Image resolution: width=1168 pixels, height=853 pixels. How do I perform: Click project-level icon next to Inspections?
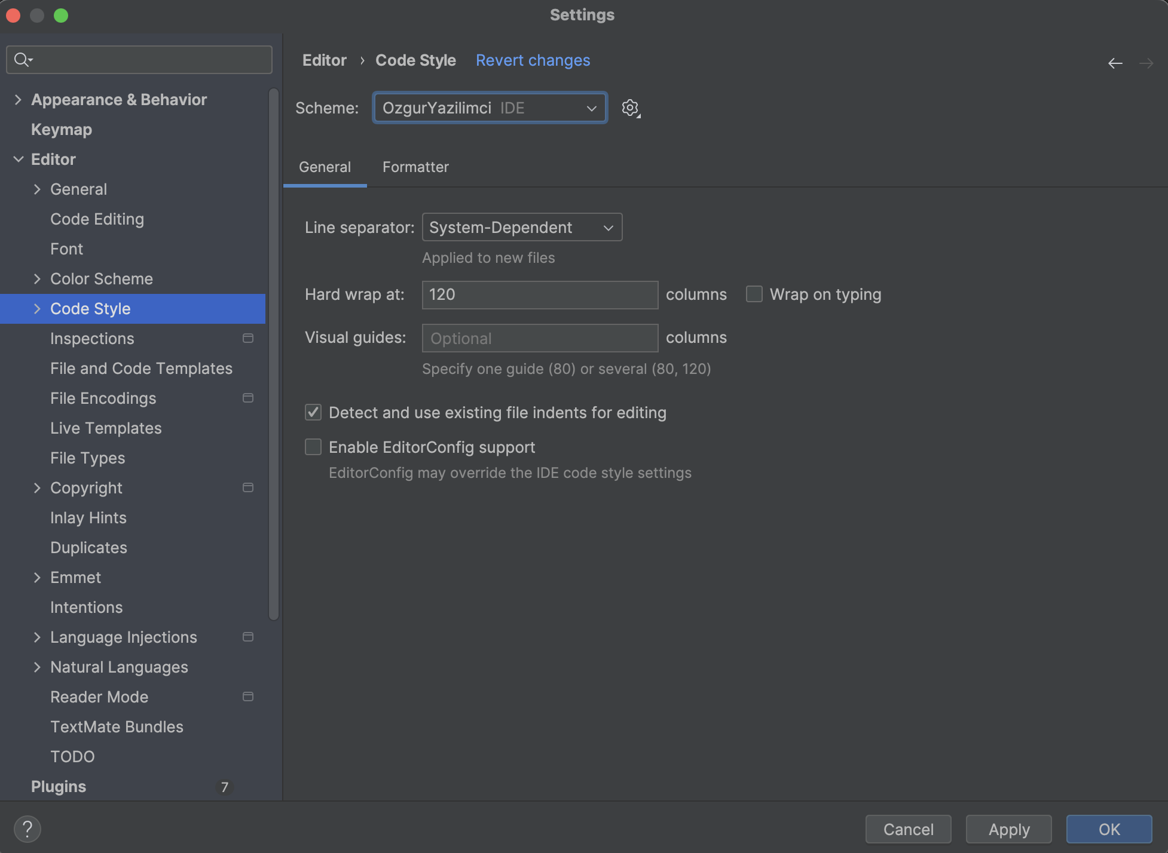pyautogui.click(x=248, y=338)
